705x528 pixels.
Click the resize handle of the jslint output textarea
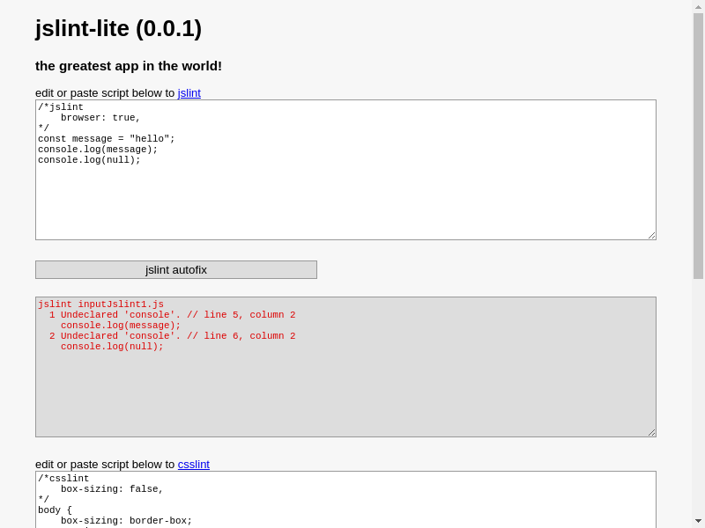(652, 433)
